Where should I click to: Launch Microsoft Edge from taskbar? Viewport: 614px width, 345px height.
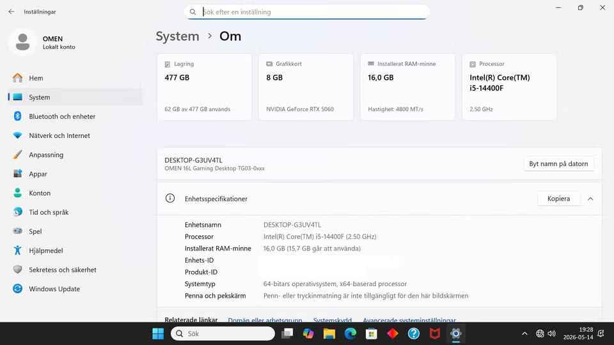coord(350,333)
